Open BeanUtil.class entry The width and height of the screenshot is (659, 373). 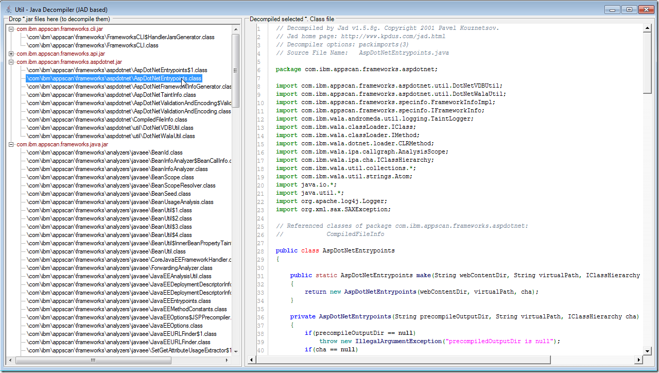coord(106,251)
